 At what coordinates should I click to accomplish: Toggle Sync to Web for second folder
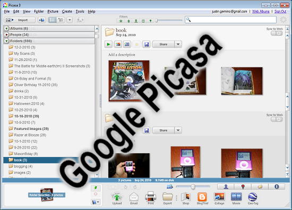coord(277,119)
